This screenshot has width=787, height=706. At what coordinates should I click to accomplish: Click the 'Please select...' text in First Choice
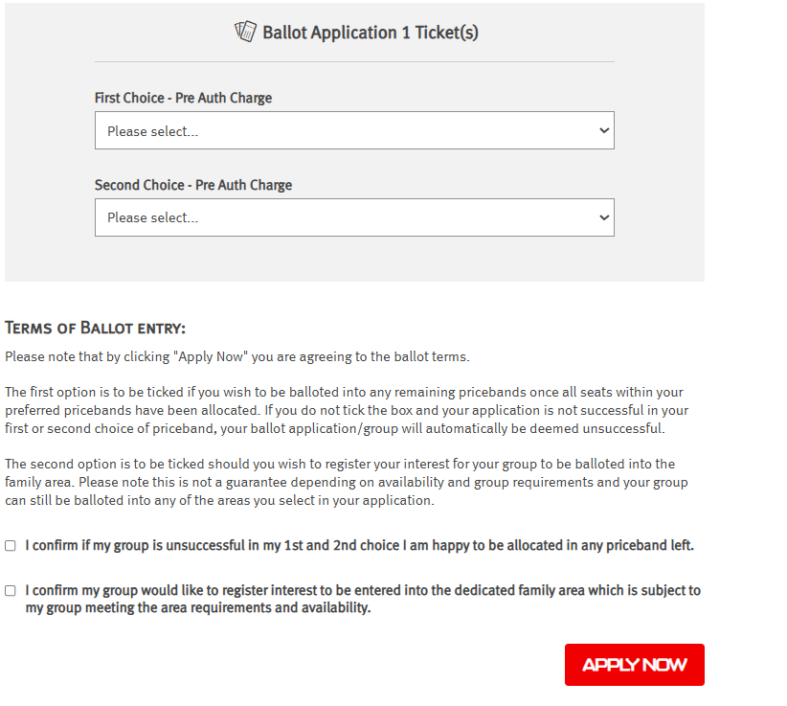click(x=152, y=131)
